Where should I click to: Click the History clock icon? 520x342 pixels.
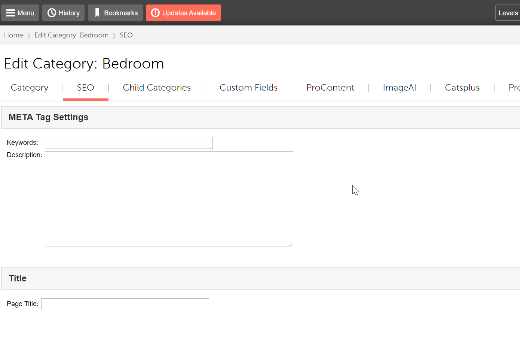(x=52, y=13)
